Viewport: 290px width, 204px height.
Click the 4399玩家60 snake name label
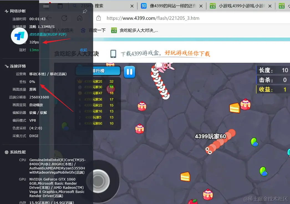(x=210, y=137)
